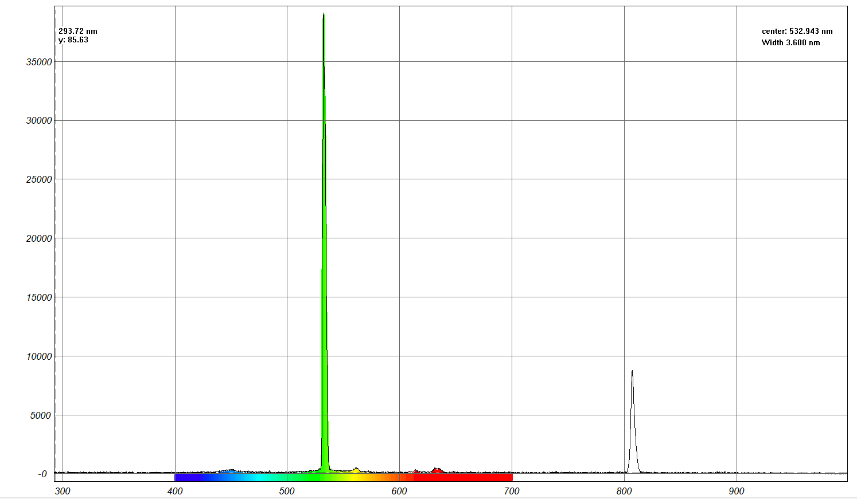Click the 35000 label on the y-axis
857x499 pixels.
tap(39, 62)
